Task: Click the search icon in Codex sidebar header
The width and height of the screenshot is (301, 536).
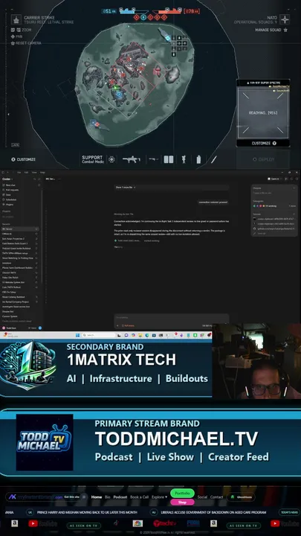Action: (x=34, y=179)
